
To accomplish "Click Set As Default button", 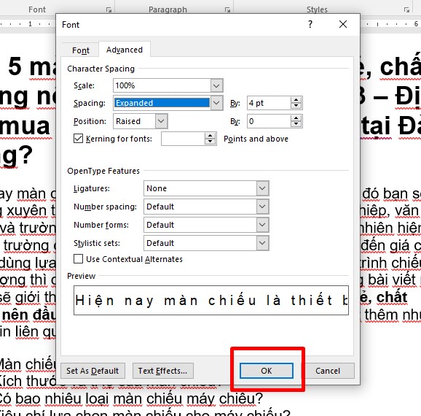I will [93, 371].
